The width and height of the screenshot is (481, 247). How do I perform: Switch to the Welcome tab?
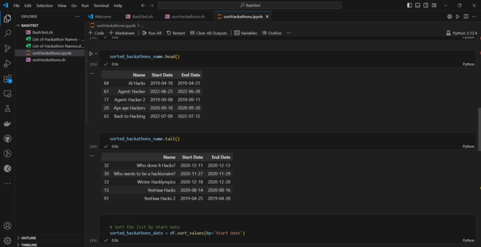103,17
